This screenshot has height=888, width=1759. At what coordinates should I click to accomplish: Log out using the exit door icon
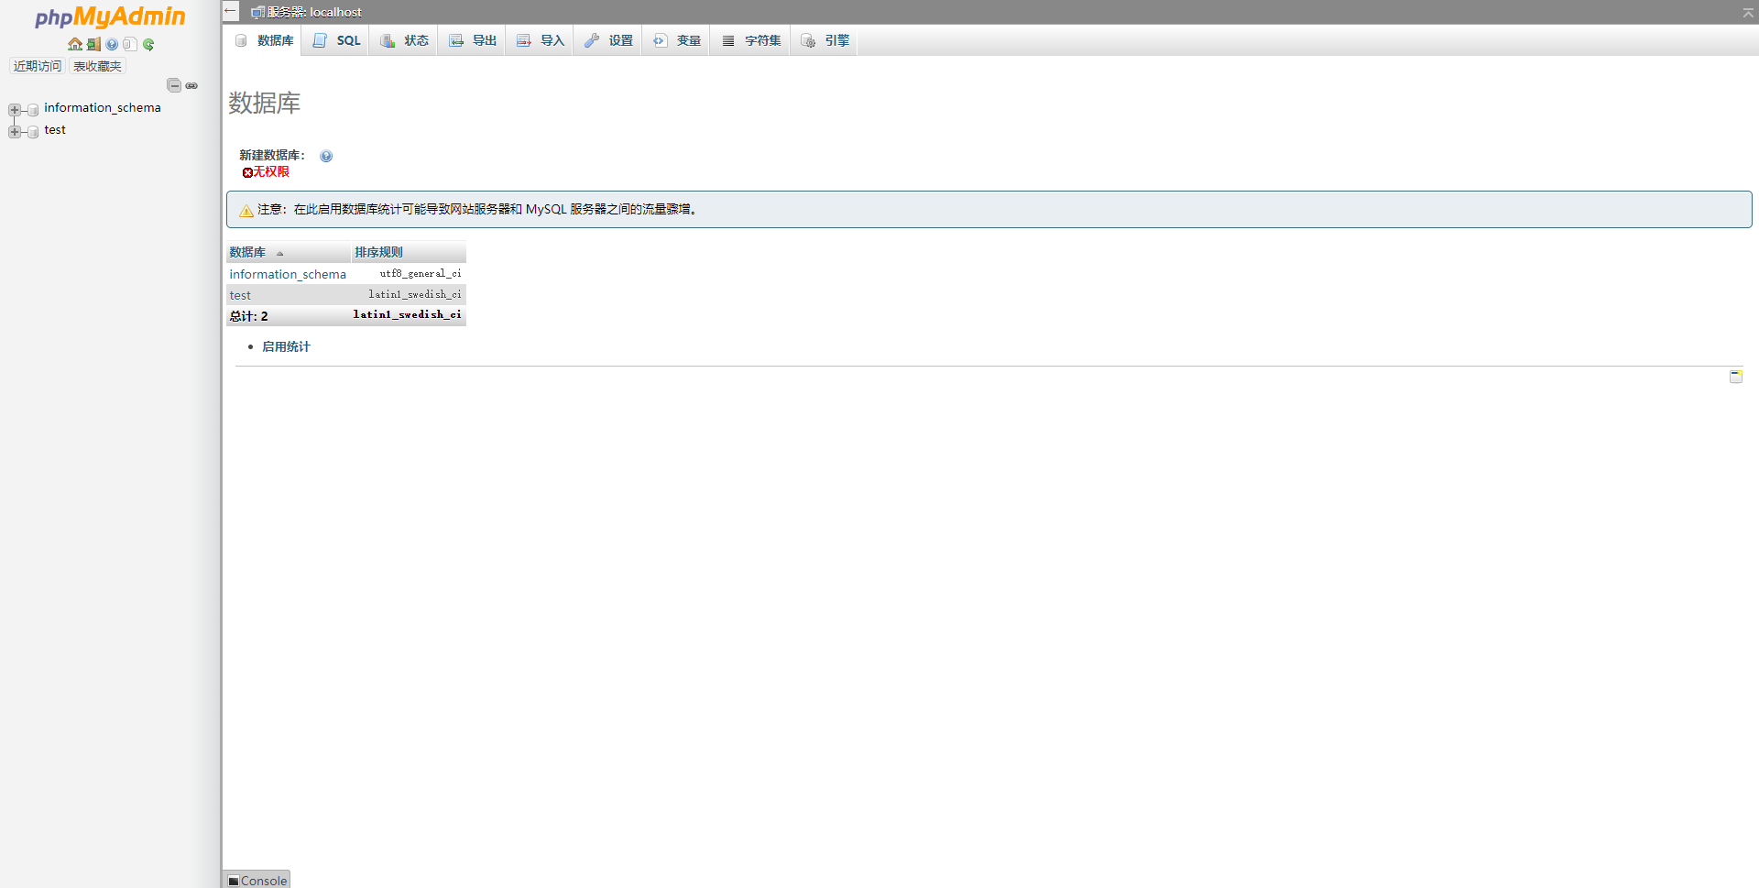[93, 44]
